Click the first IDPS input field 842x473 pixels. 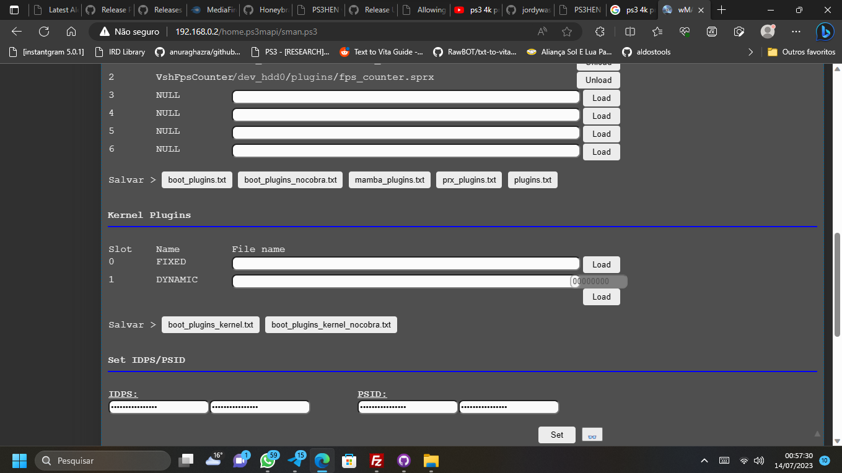coord(158,407)
